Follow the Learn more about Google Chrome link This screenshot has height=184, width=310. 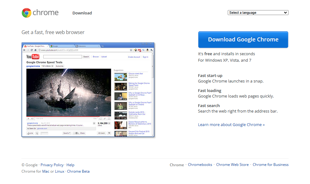pos(231,125)
